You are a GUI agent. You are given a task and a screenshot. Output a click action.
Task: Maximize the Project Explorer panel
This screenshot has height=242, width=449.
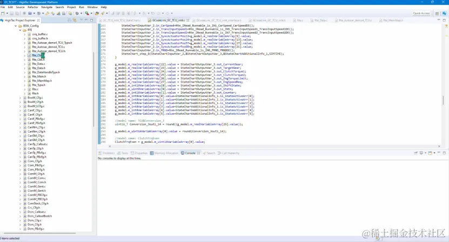pyautogui.click(x=92, y=20)
